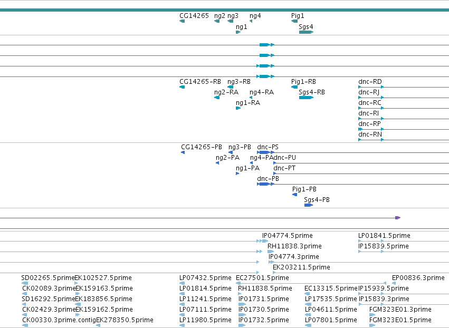The height and width of the screenshot is (328, 449).
Task: Click the ng1-RA transcript label
Action: pyautogui.click(x=247, y=103)
